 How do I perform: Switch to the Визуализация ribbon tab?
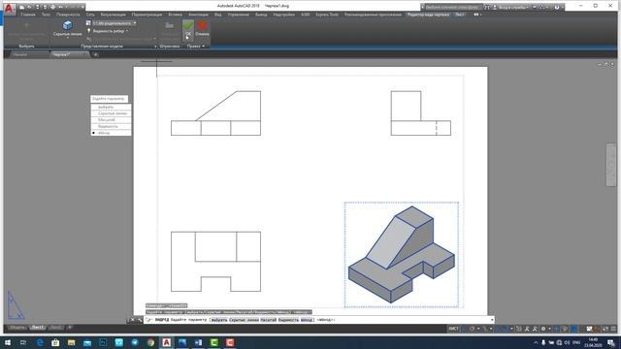pyautogui.click(x=113, y=15)
